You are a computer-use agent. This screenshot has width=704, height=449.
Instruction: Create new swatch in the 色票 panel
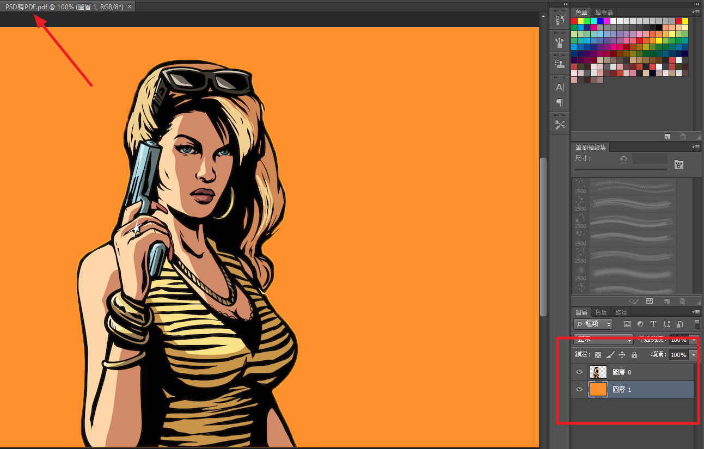click(x=668, y=137)
